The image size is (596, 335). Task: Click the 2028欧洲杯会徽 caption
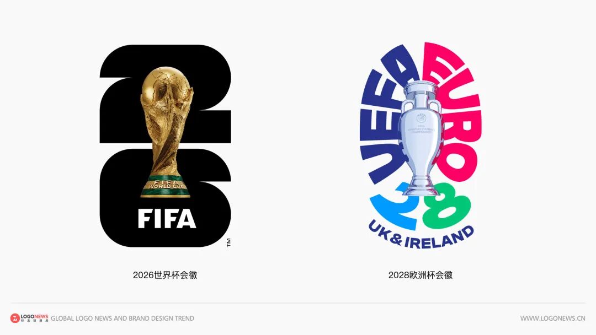tap(421, 275)
